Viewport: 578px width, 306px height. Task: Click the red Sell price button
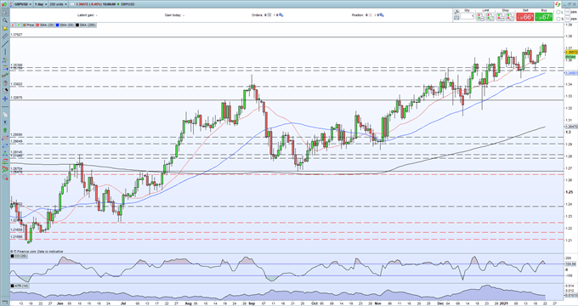[525, 17]
